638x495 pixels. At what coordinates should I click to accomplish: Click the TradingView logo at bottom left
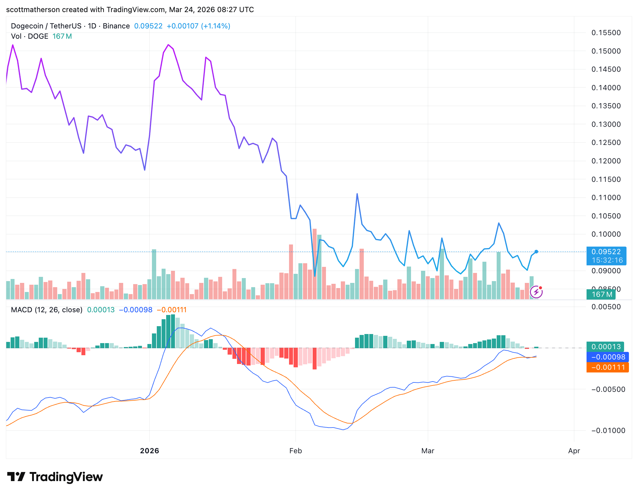click(x=55, y=477)
